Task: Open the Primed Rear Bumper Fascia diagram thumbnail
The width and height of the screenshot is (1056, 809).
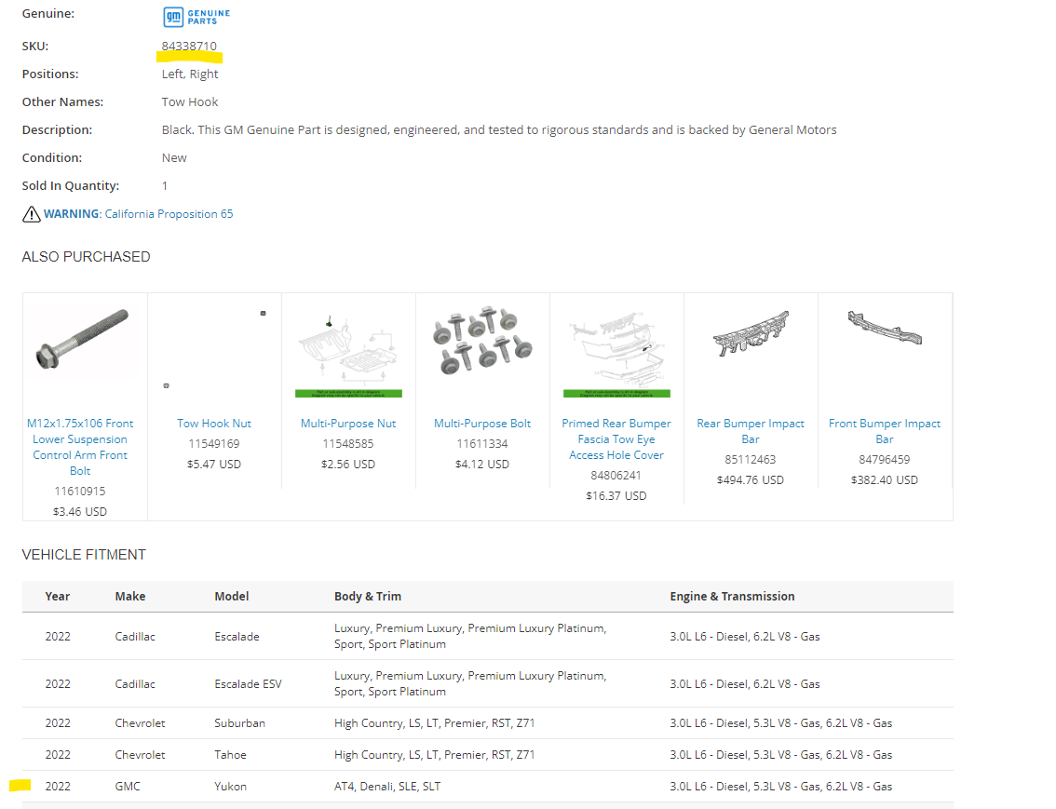Action: coord(616,354)
